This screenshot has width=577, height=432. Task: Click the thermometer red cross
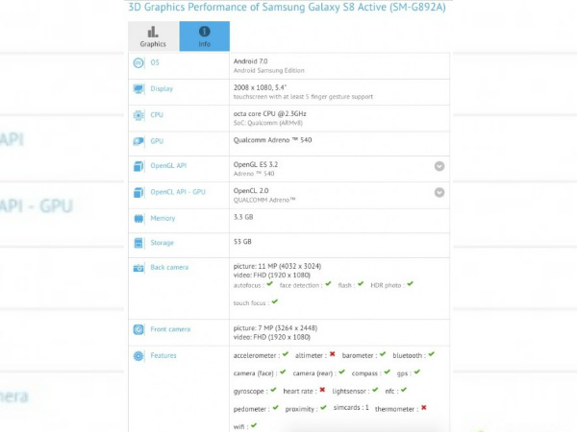(424, 408)
